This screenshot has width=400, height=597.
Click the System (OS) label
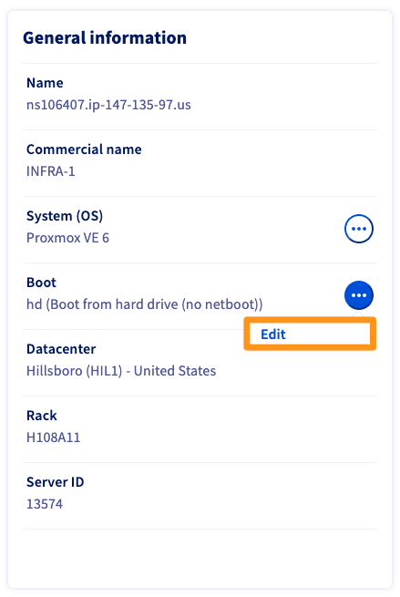pos(65,216)
